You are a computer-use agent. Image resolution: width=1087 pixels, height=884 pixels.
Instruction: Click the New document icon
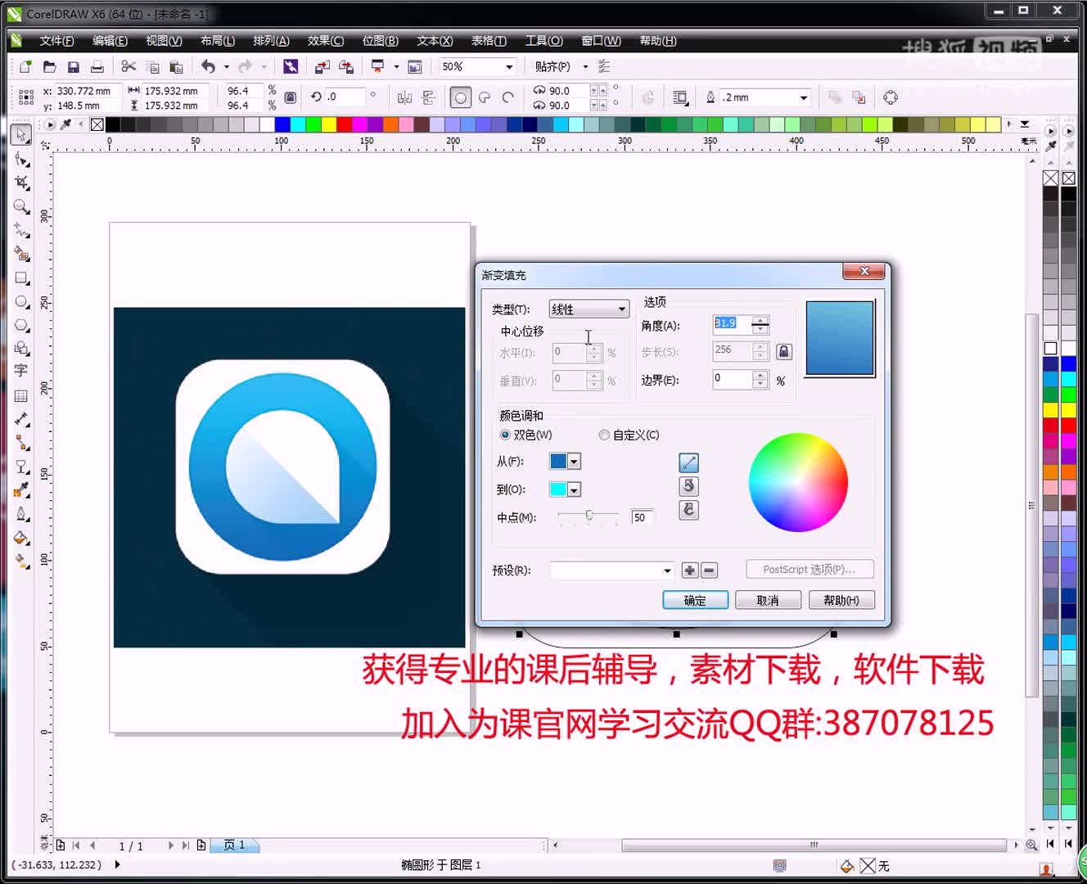pos(25,66)
